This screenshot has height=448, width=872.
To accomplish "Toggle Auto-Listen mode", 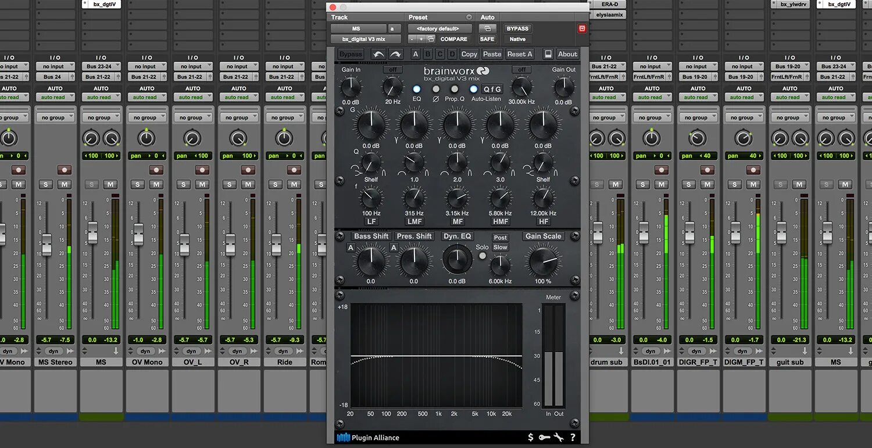I will 473,89.
